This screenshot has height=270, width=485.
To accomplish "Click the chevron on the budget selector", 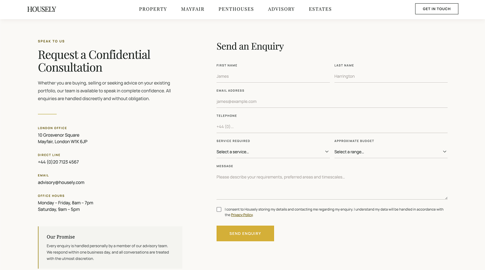I will click(x=445, y=152).
